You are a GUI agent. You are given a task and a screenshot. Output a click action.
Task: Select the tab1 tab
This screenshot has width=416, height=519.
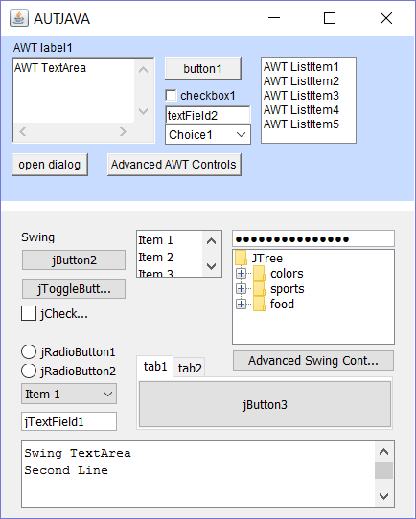[x=155, y=367]
